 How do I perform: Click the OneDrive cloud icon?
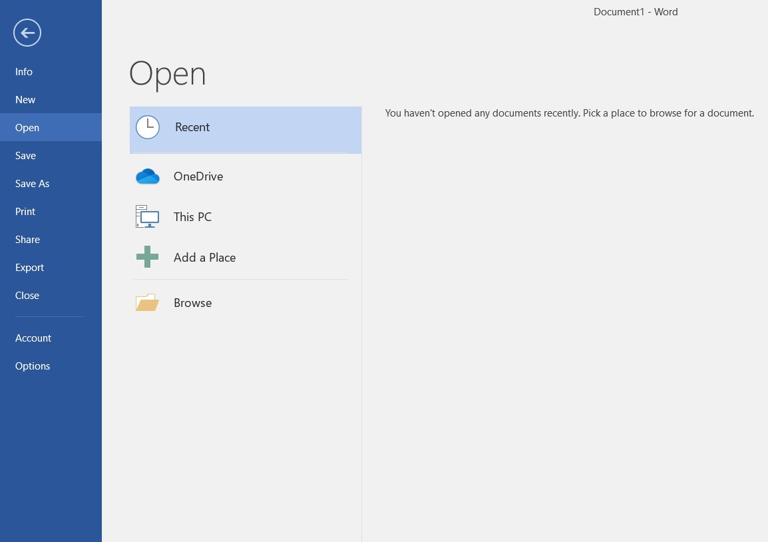[x=147, y=176]
